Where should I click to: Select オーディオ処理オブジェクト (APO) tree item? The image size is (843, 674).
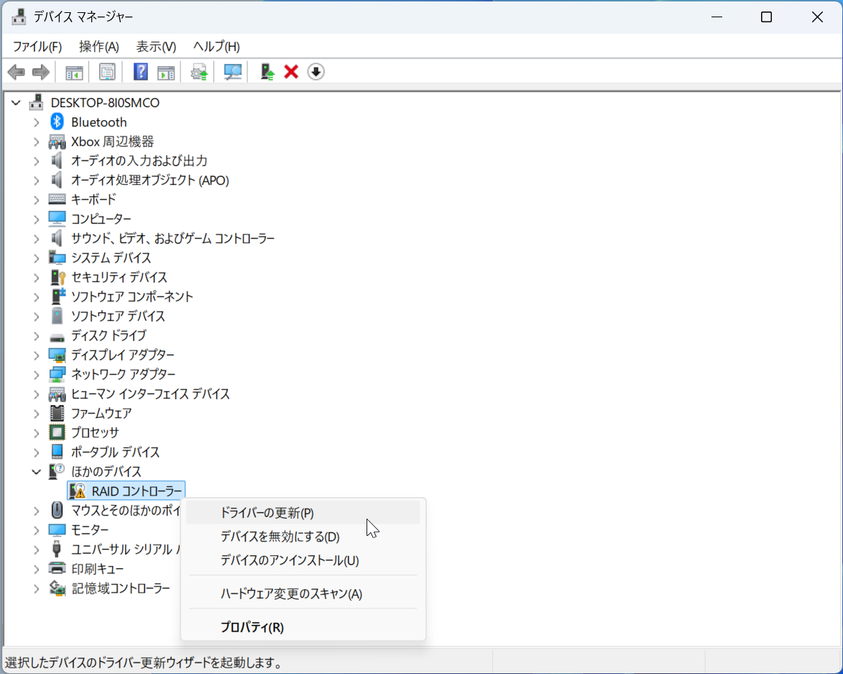150,181
